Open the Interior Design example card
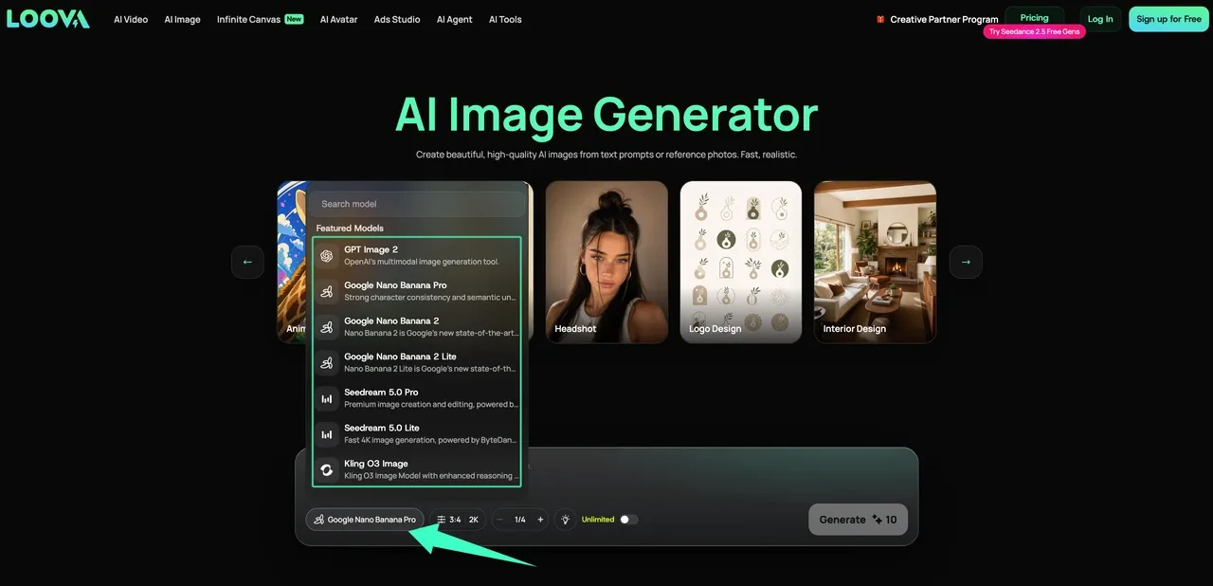The height and width of the screenshot is (586, 1213). [x=875, y=262]
